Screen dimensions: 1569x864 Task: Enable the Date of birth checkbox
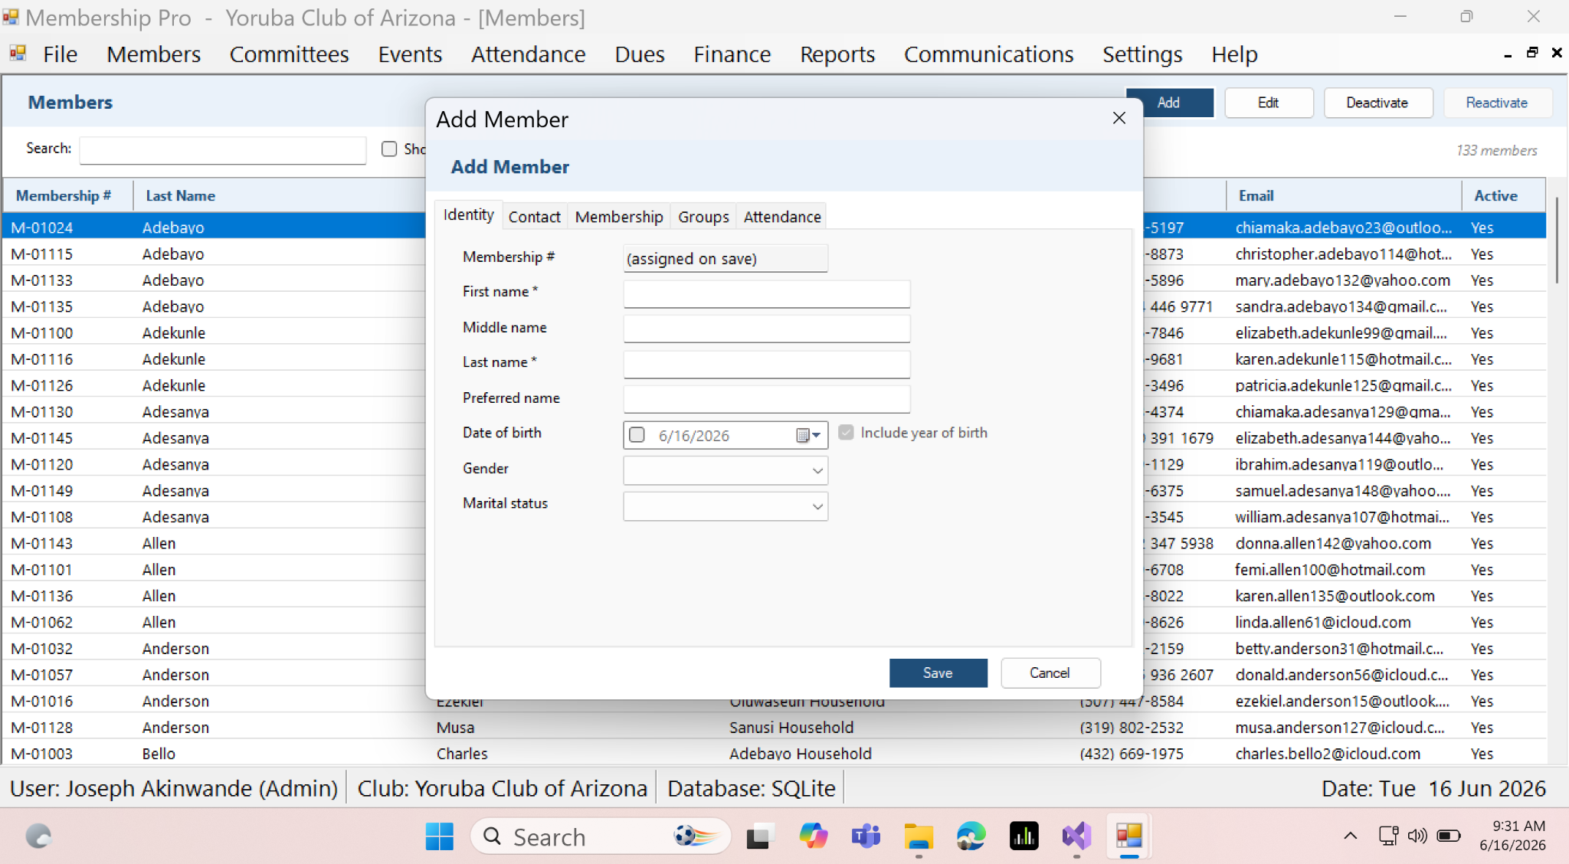point(637,435)
